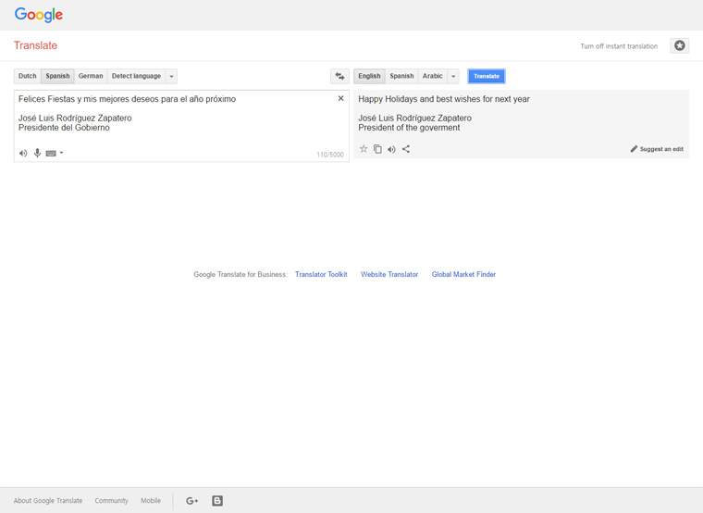Select Dutch as source language
The width and height of the screenshot is (703, 513).
(x=28, y=76)
